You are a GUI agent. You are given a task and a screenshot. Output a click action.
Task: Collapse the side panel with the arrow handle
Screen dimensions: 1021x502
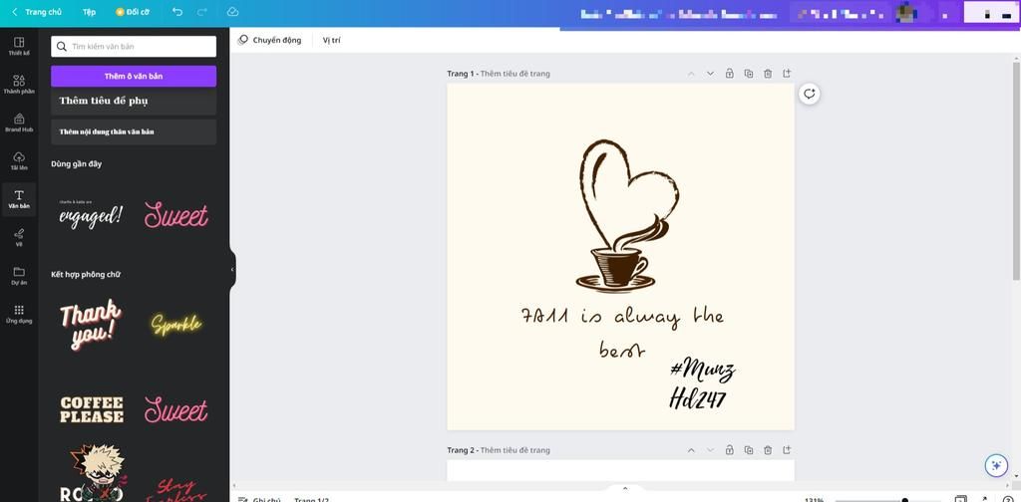coord(232,269)
